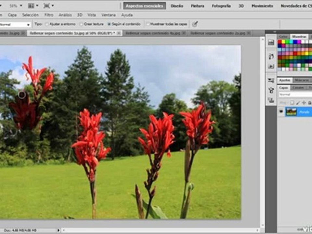The image size is (312, 234).
Task: Activate Rellenar según contenido 1a.jpg document tab
Action: click(x=72, y=33)
